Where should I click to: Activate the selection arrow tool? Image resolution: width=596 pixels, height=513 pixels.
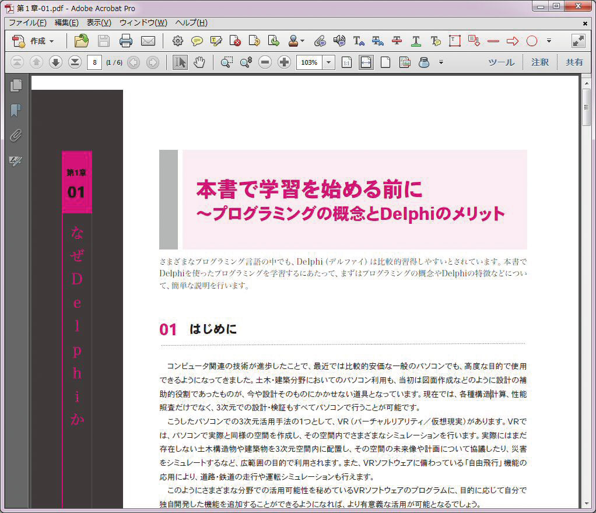pos(180,62)
